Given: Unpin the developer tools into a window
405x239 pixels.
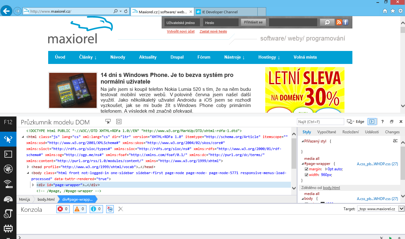Looking at the screenshot, I should pyautogui.click(x=392, y=122).
